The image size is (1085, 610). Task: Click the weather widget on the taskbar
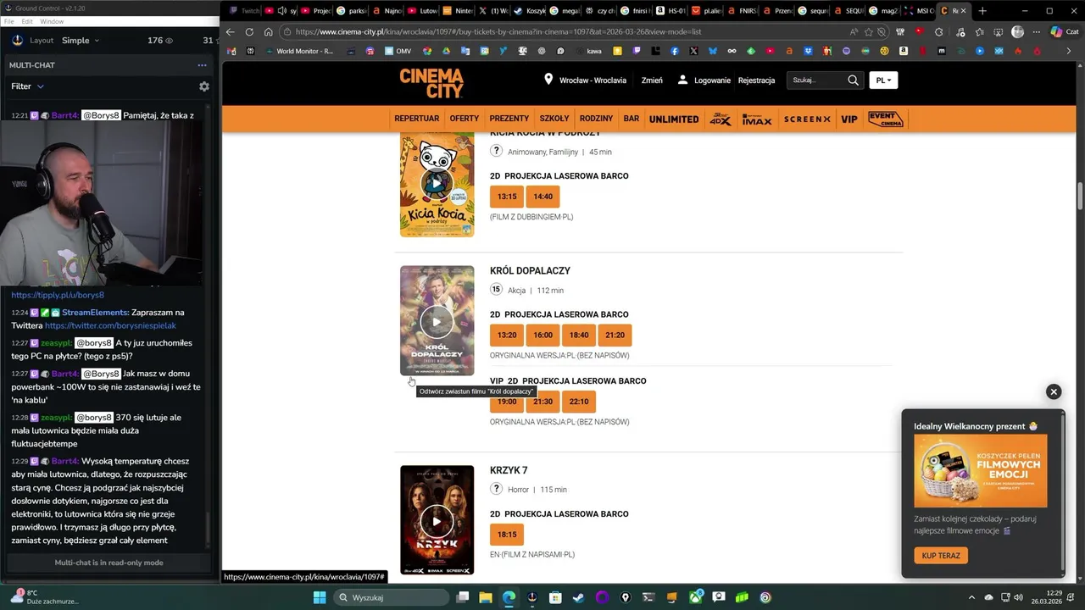(x=44, y=597)
